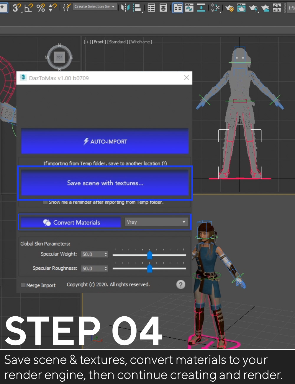Open the Curve Editor
This screenshot has width=295, height=384.
(189, 8)
